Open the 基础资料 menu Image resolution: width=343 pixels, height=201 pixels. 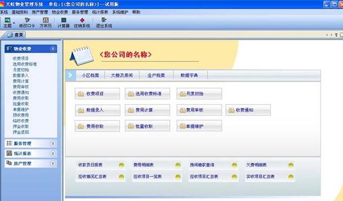pos(20,12)
